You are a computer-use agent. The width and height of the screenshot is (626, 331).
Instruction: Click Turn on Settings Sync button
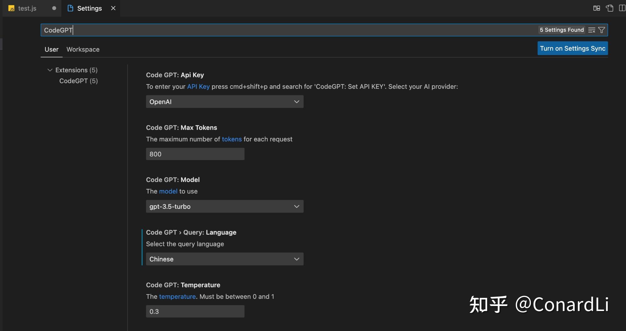click(572, 48)
